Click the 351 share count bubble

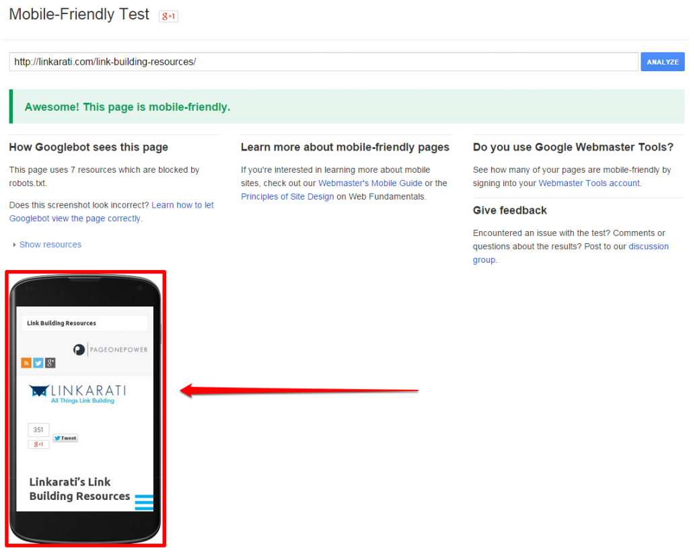pyautogui.click(x=38, y=430)
